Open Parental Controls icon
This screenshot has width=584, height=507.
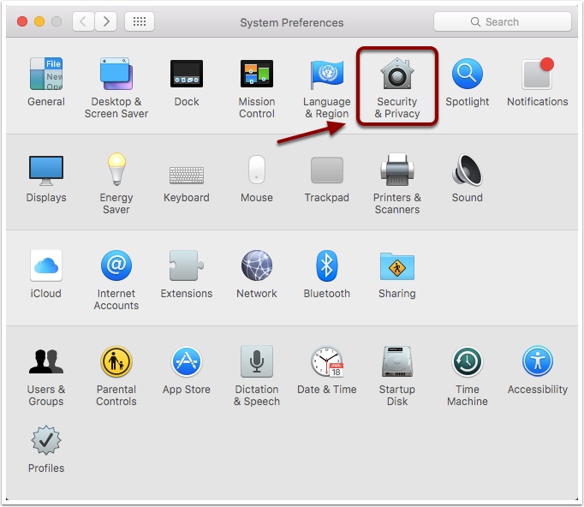[116, 361]
